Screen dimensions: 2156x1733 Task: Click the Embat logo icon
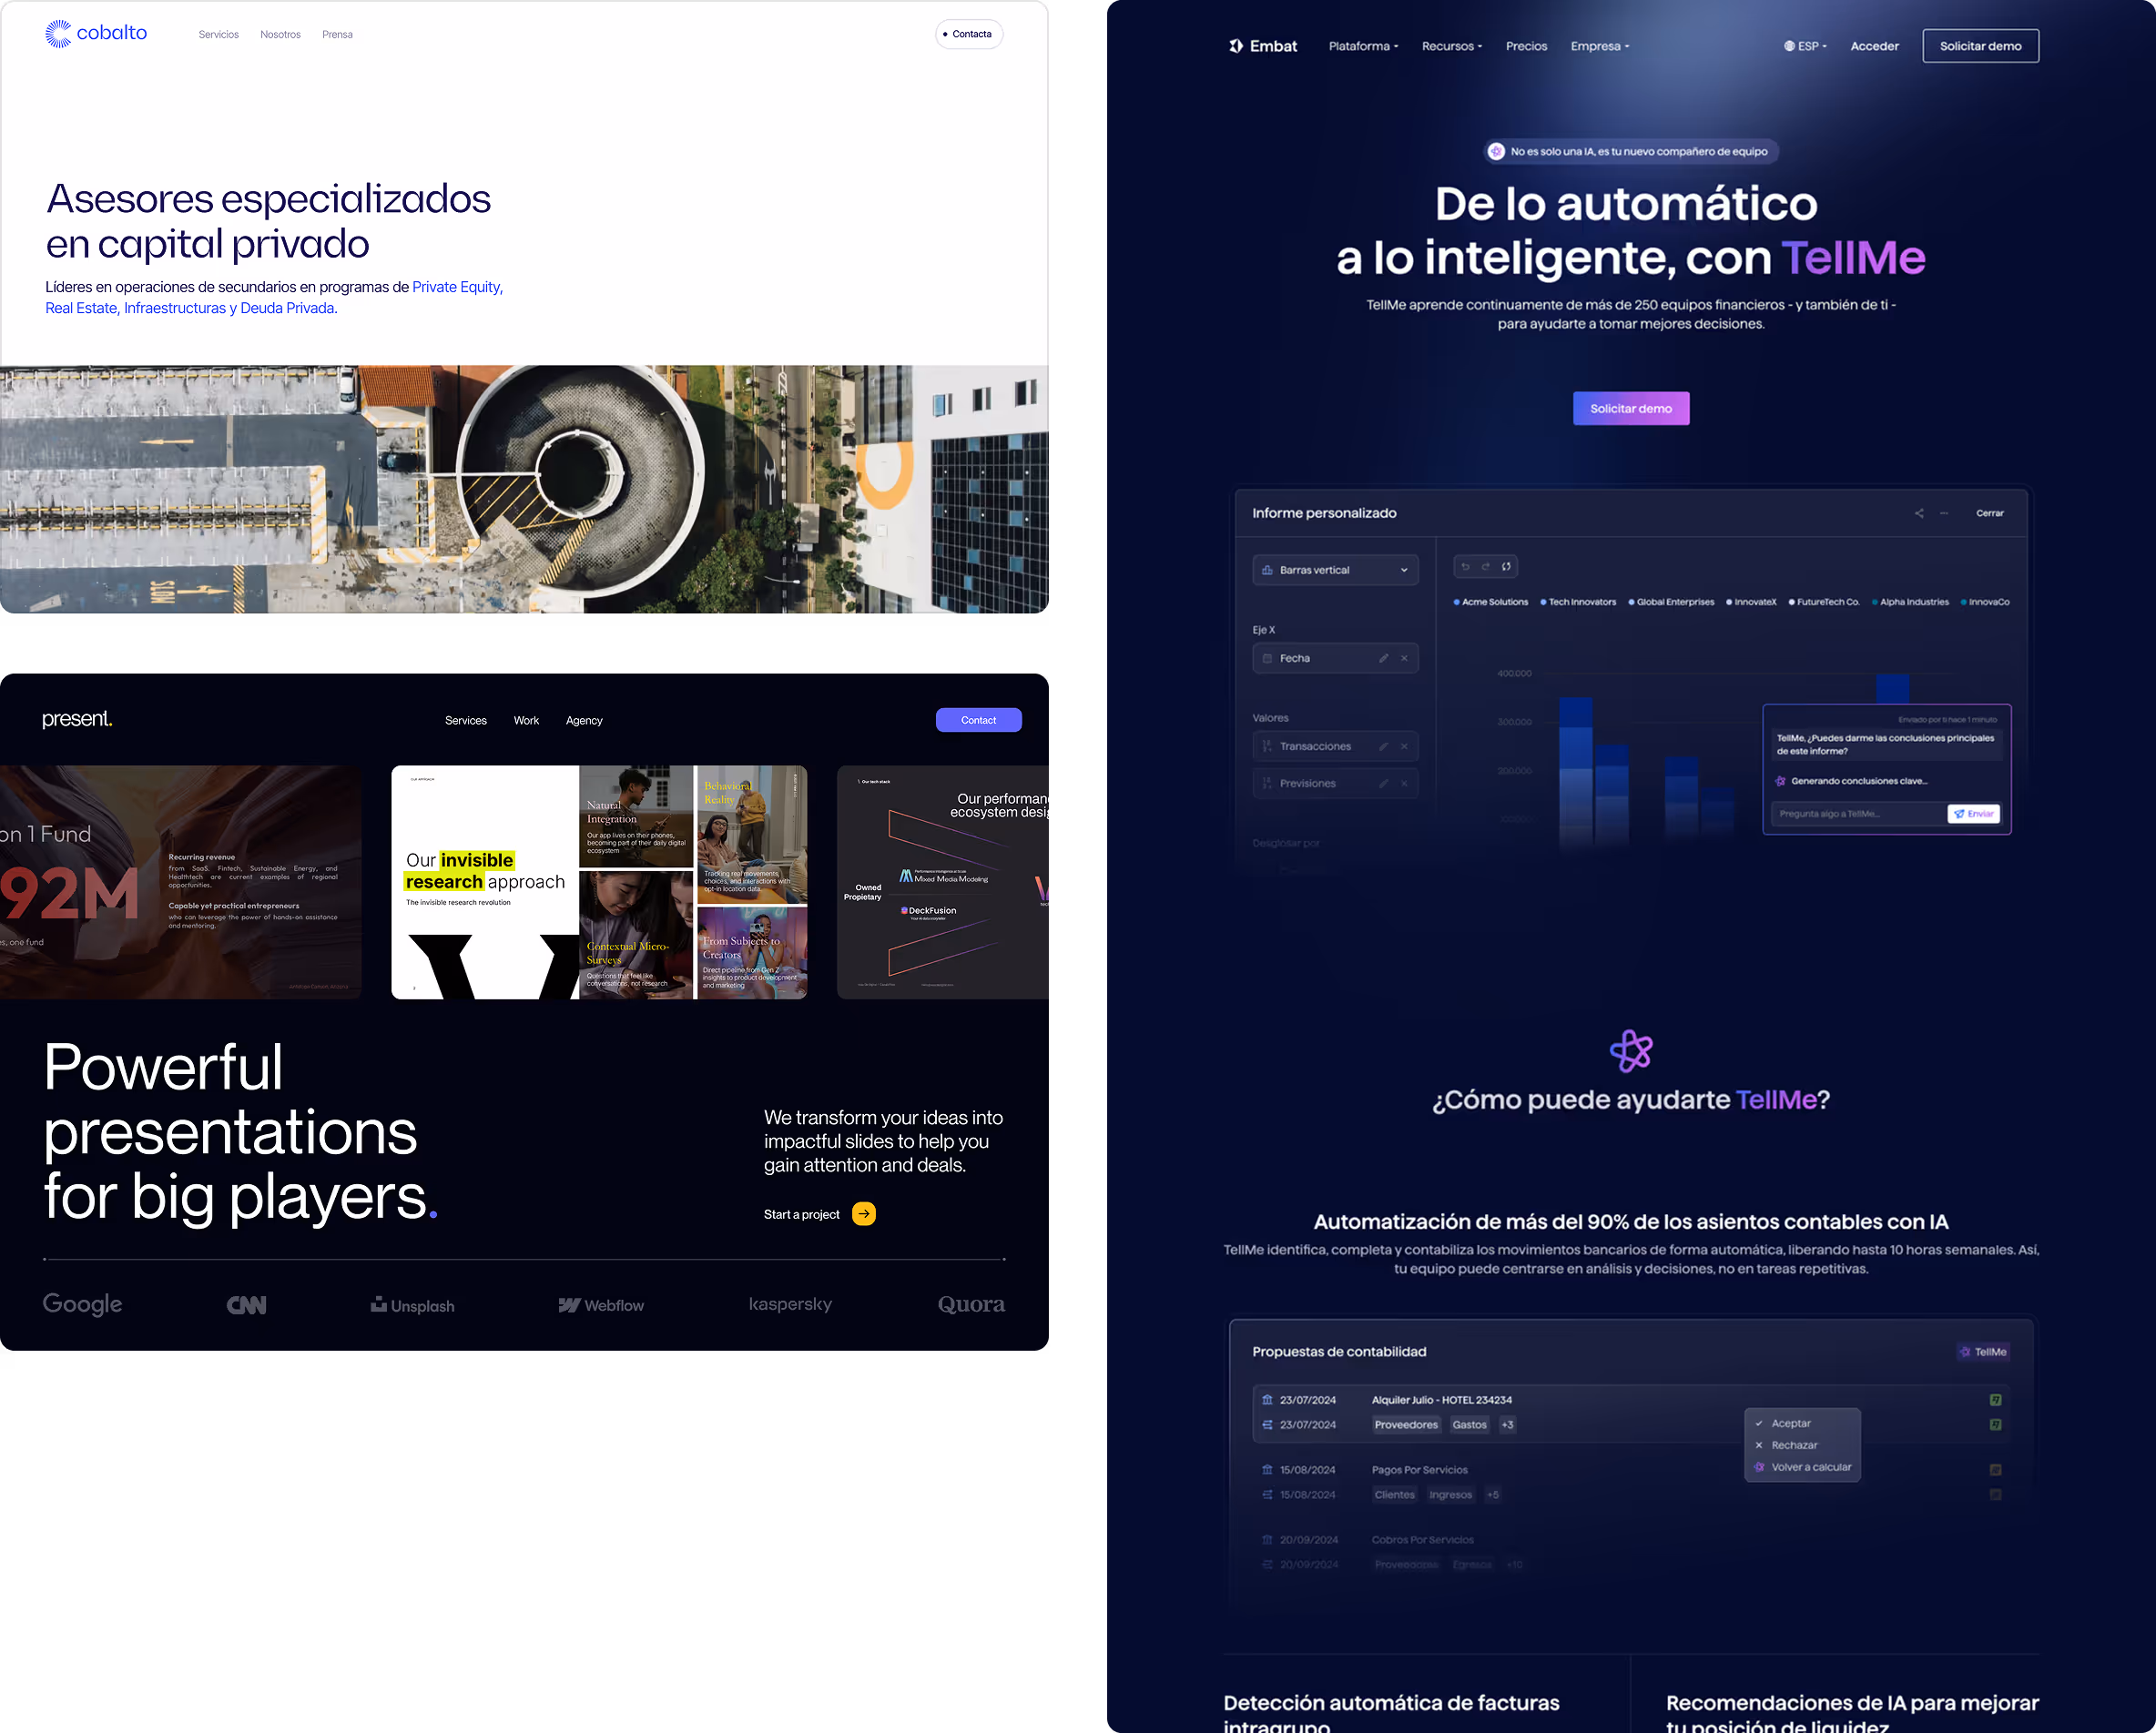tap(1236, 46)
